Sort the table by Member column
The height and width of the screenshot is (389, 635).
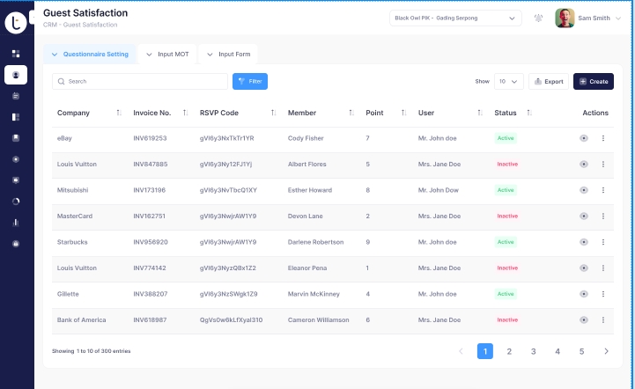click(351, 113)
